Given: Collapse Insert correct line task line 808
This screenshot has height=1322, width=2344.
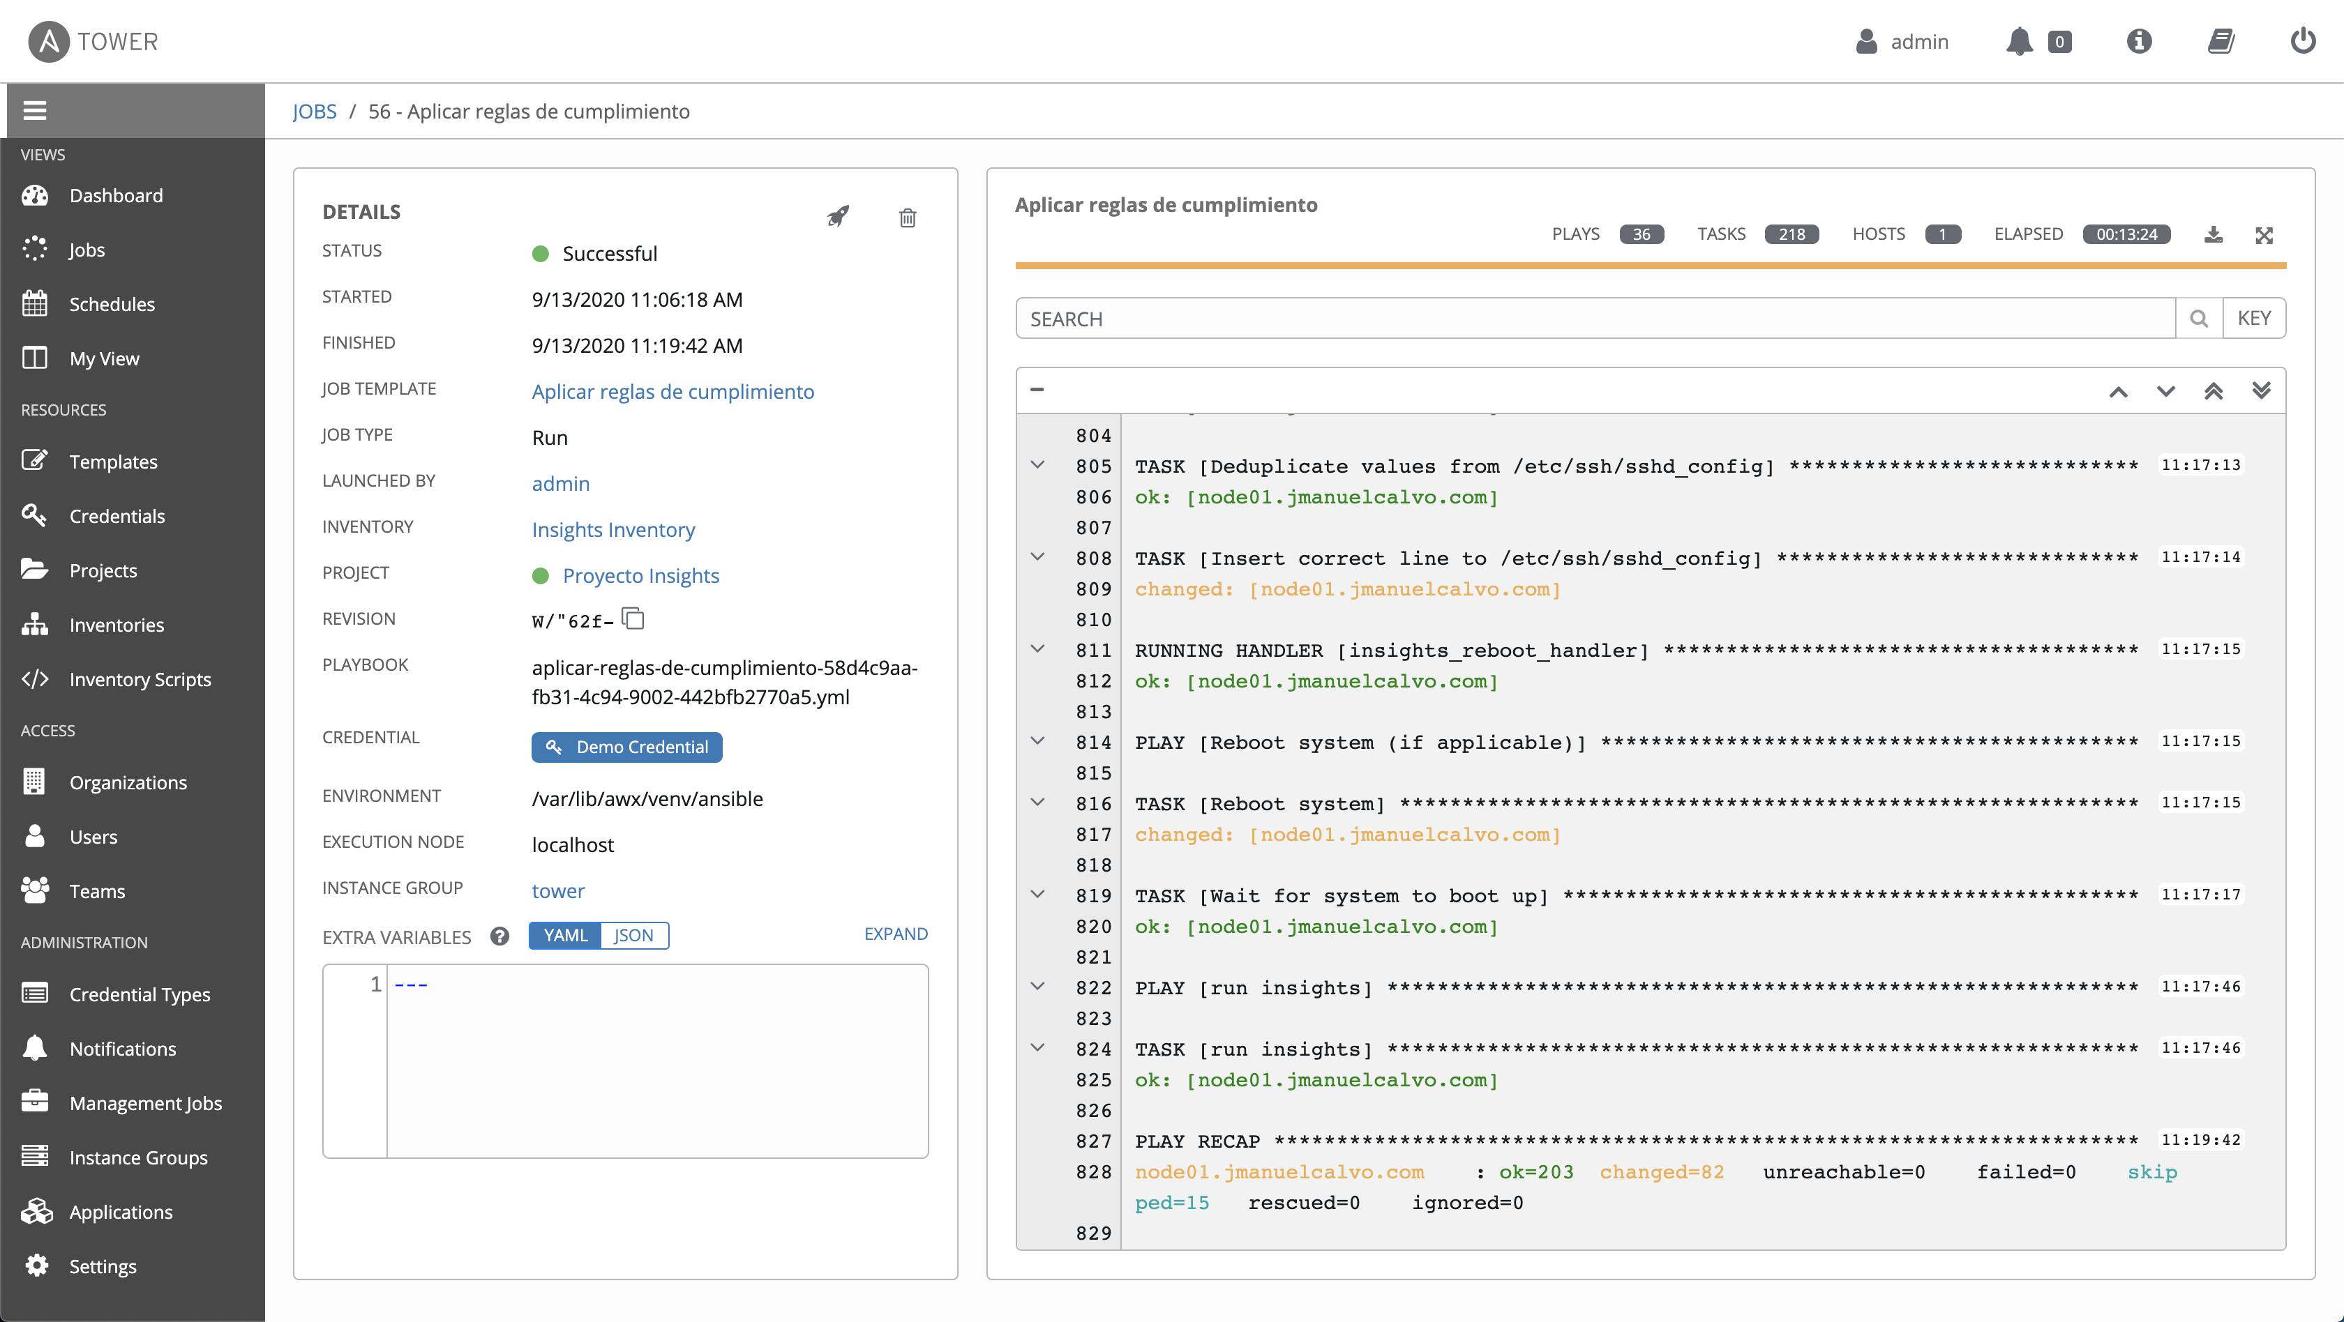Looking at the screenshot, I should point(1037,557).
